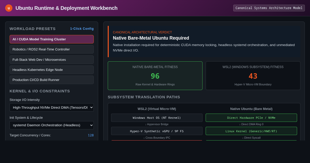310x163 pixels.
Task: Click the Raw Kernel & Hardware Rings caption
Action: [155, 84]
